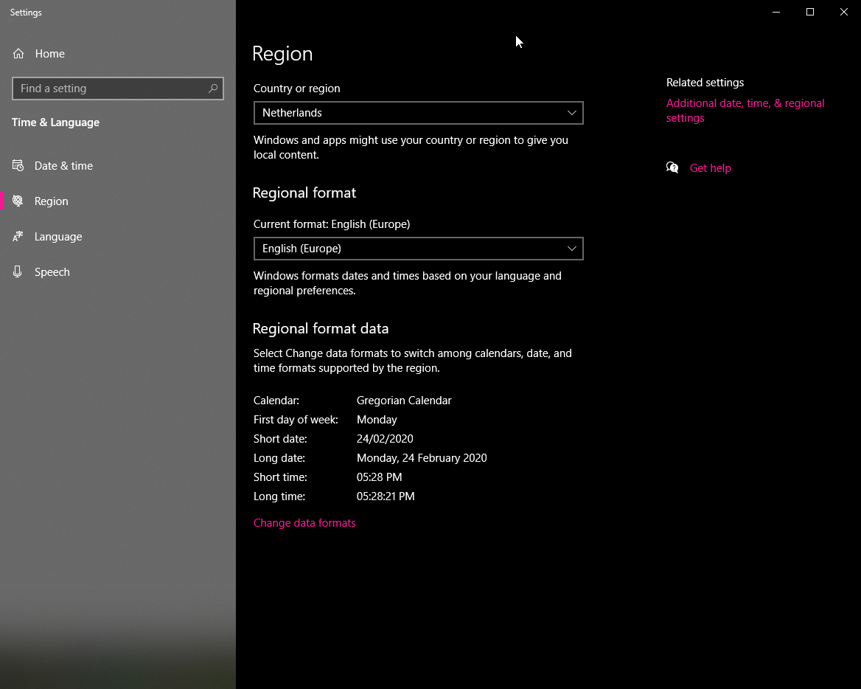Screen dimensions: 861x689
Task: Select the Region settings page
Action: tap(118, 201)
